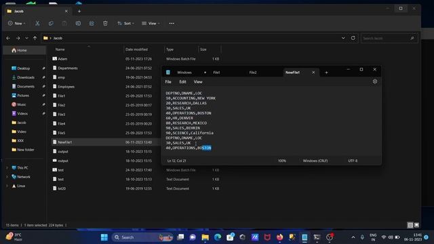Image resolution: width=434 pixels, height=244 pixels.
Task: Expand This PC in navigation pane
Action: click(x=7, y=167)
